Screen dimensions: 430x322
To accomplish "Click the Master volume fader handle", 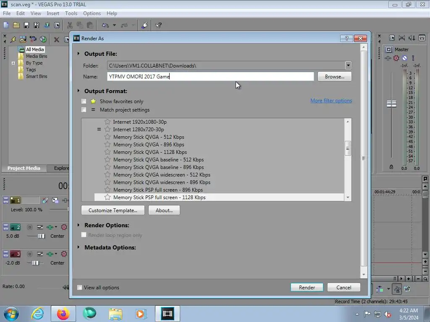I will click(391, 104).
